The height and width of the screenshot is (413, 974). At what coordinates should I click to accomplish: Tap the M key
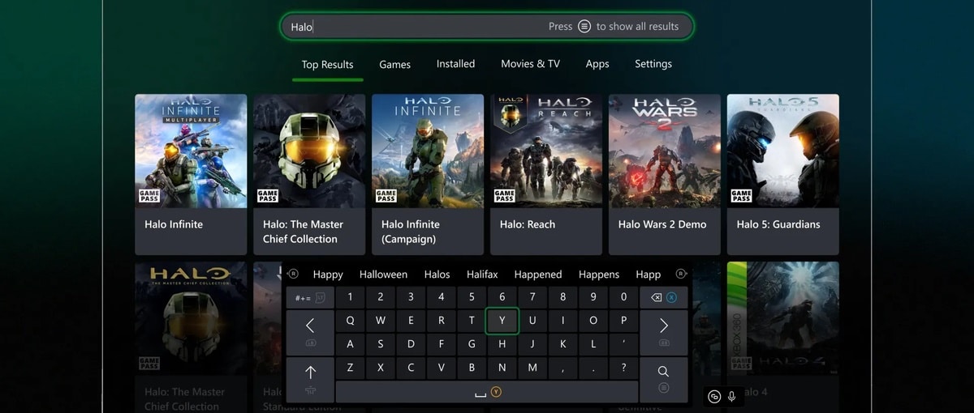click(532, 368)
